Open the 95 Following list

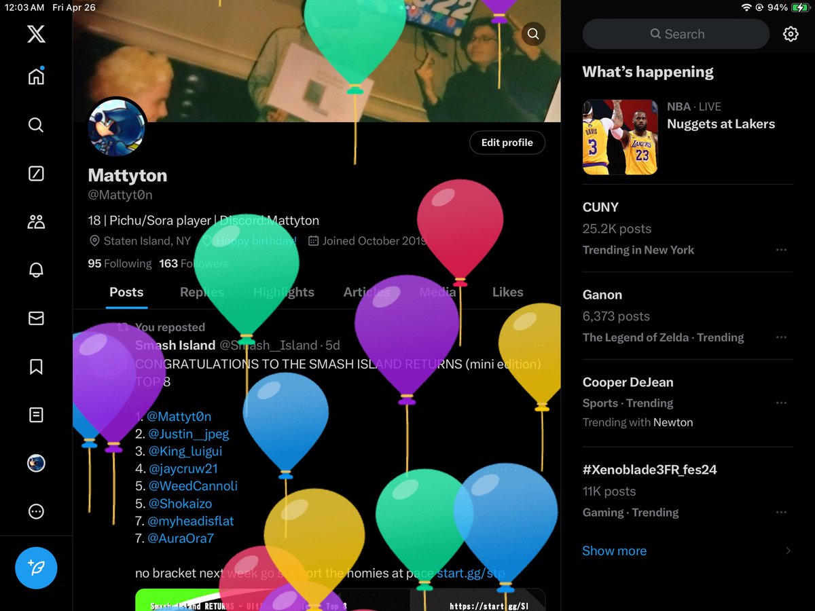[x=120, y=263]
